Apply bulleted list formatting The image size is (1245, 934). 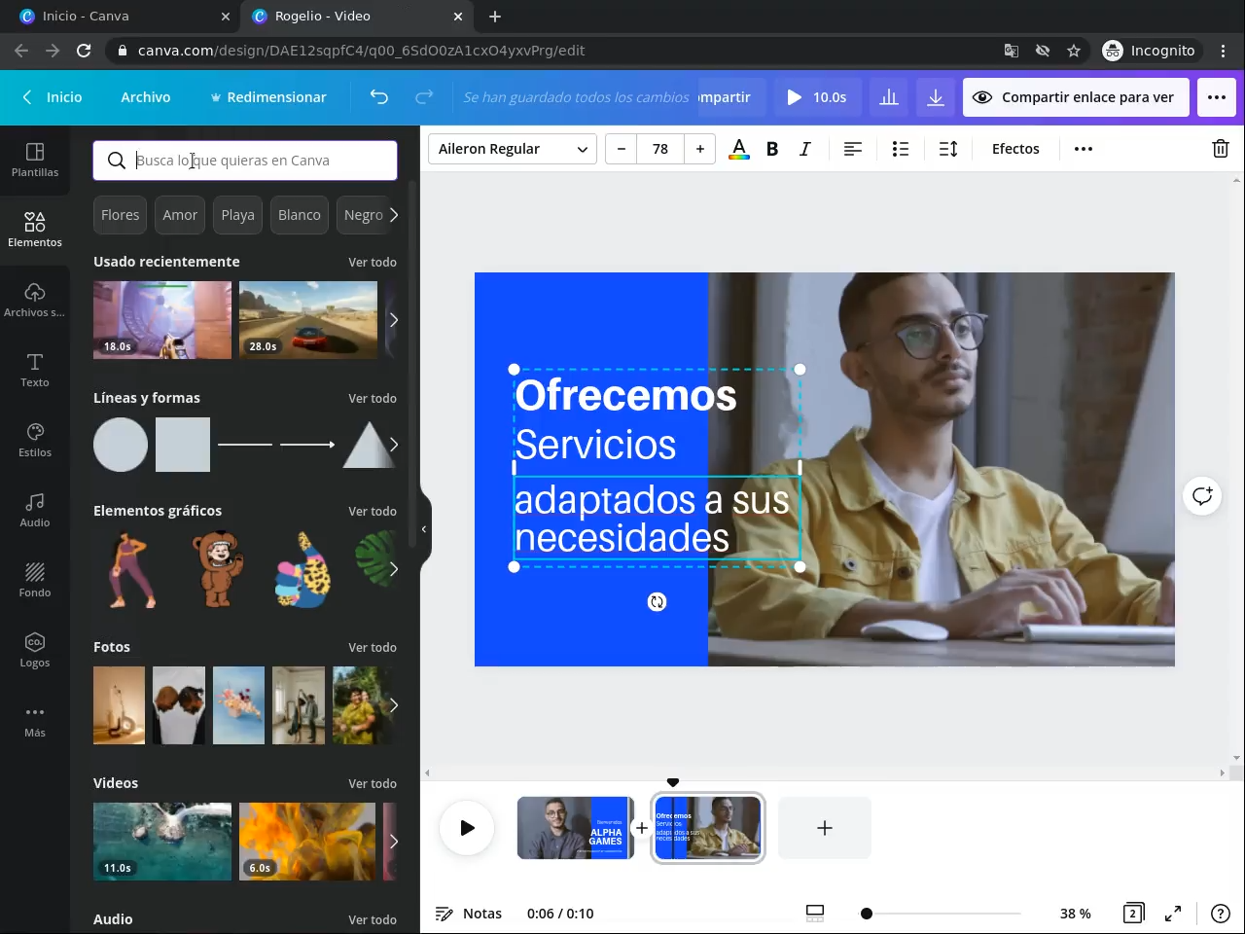click(901, 149)
